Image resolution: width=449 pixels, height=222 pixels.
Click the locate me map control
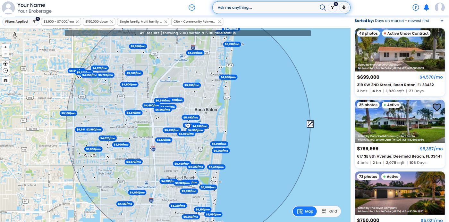tap(5, 64)
